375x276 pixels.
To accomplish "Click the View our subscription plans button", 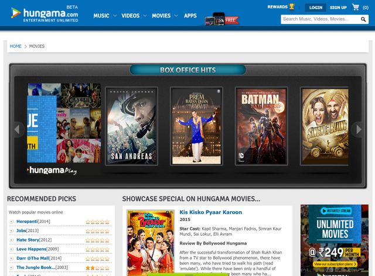I will (x=335, y=264).
